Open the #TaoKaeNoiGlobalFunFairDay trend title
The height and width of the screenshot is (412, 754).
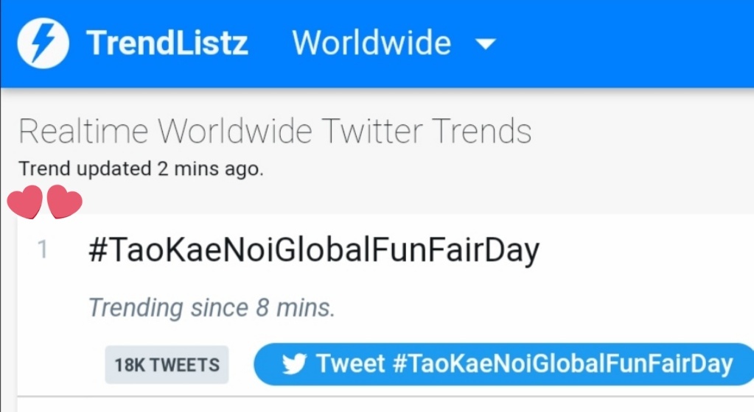[314, 251]
